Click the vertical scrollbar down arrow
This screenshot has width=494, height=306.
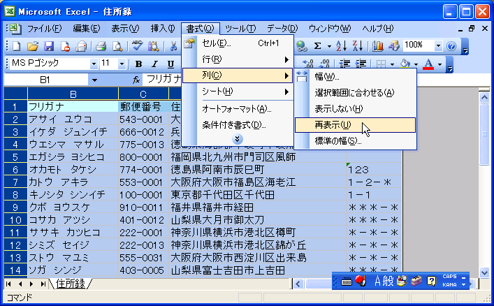click(x=484, y=272)
